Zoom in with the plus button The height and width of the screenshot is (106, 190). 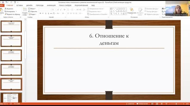click(x=184, y=104)
